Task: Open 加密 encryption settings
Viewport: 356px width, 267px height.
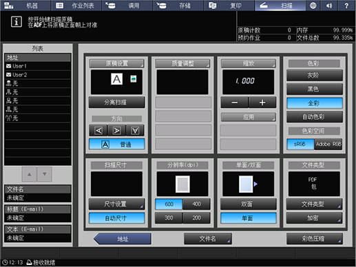Action: [314, 218]
